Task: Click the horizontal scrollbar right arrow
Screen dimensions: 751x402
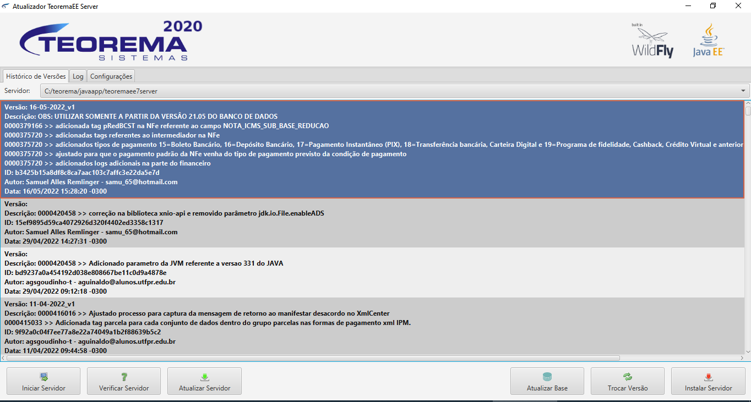Action: click(741, 358)
